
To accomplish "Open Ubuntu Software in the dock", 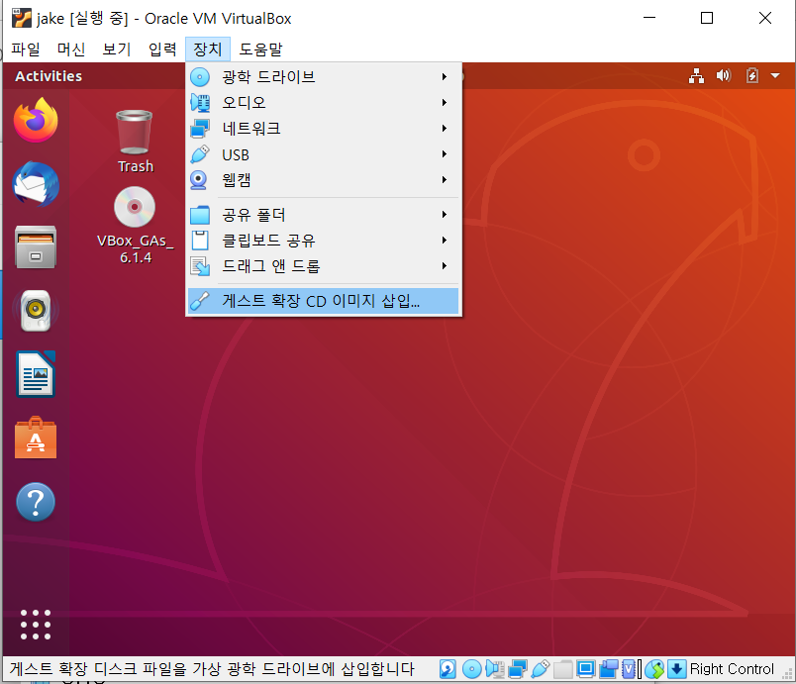I will (x=36, y=438).
